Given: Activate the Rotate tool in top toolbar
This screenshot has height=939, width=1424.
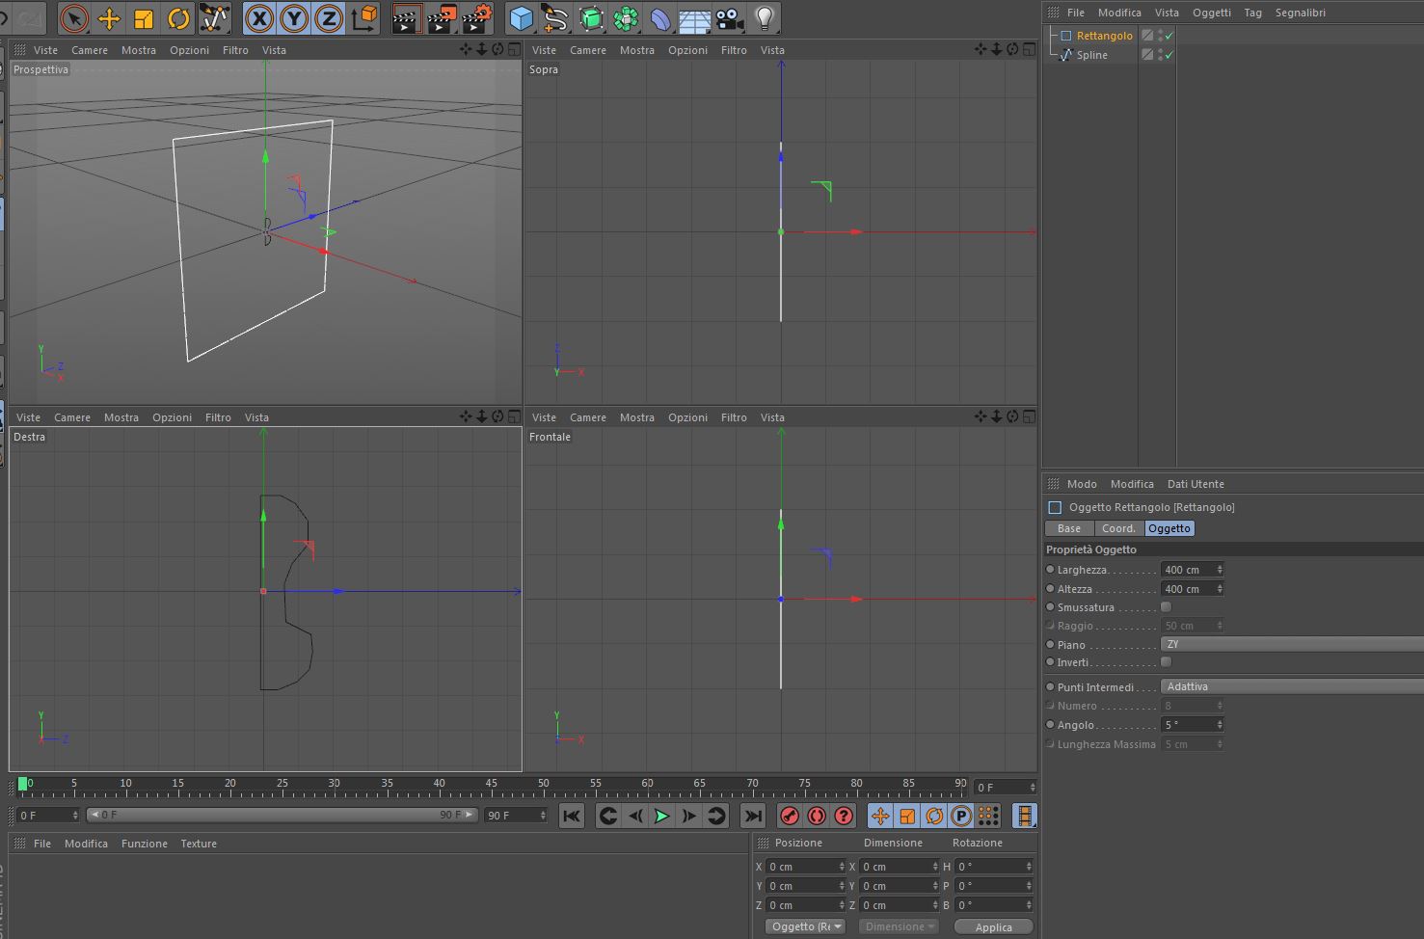Looking at the screenshot, I should (178, 18).
